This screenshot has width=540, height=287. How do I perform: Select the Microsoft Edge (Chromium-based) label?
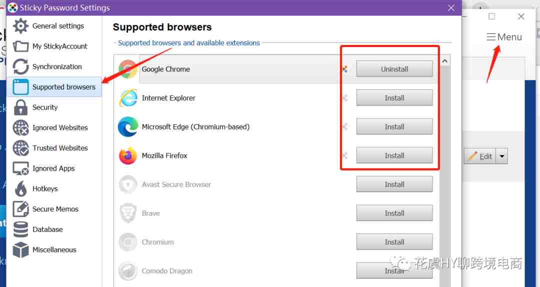click(x=195, y=127)
